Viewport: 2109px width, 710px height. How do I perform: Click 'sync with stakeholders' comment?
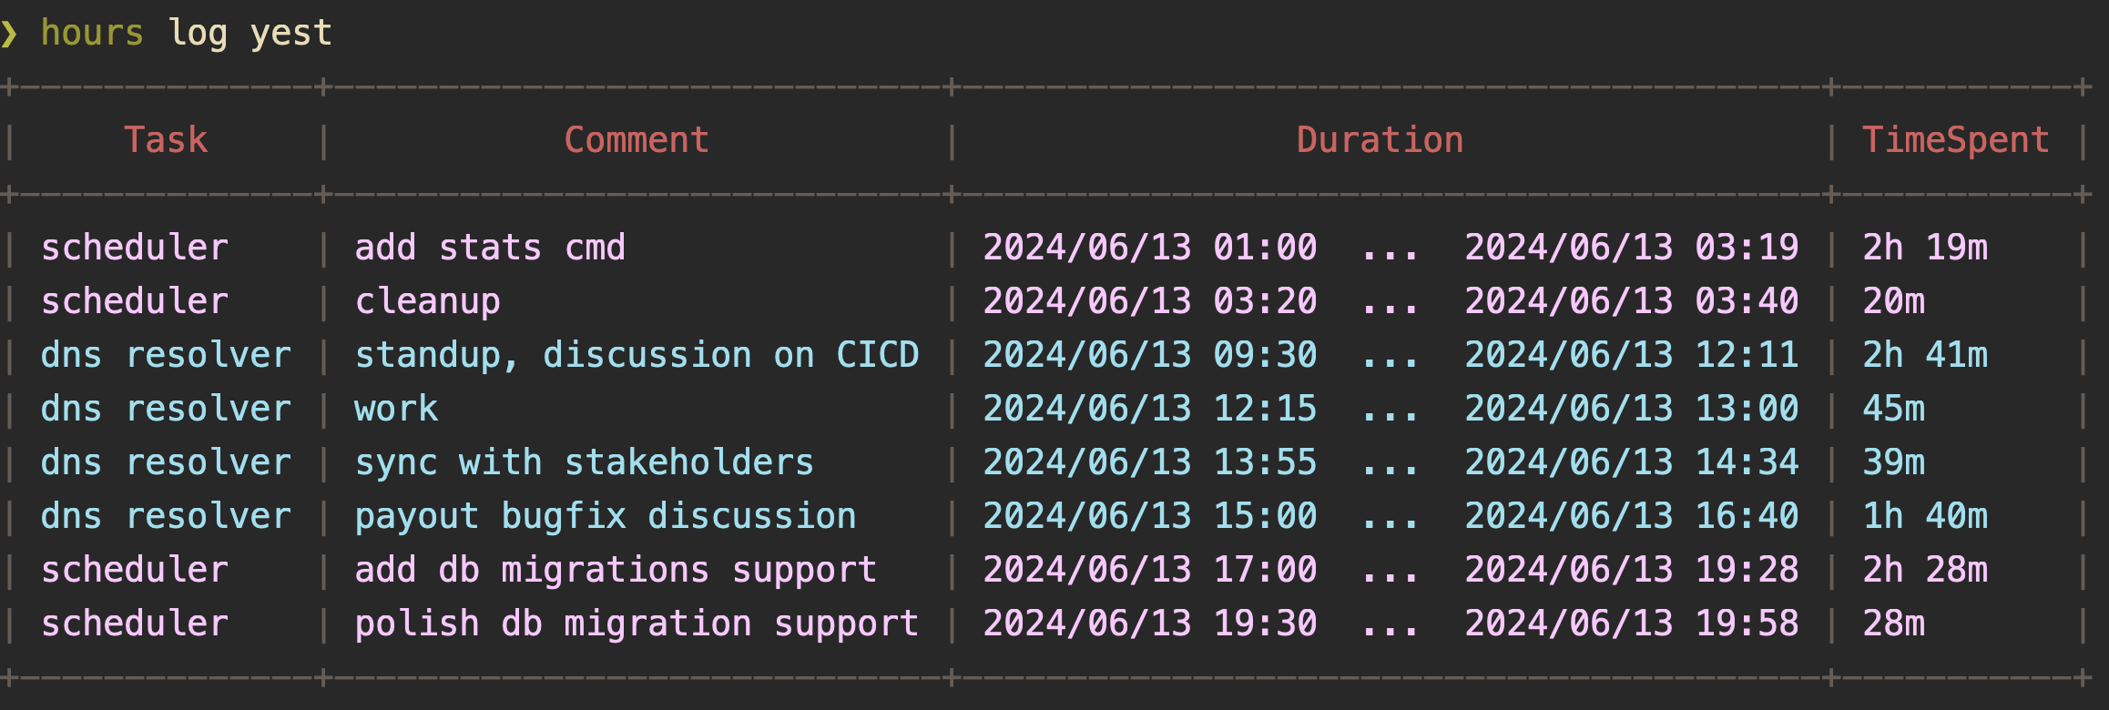coord(584,462)
